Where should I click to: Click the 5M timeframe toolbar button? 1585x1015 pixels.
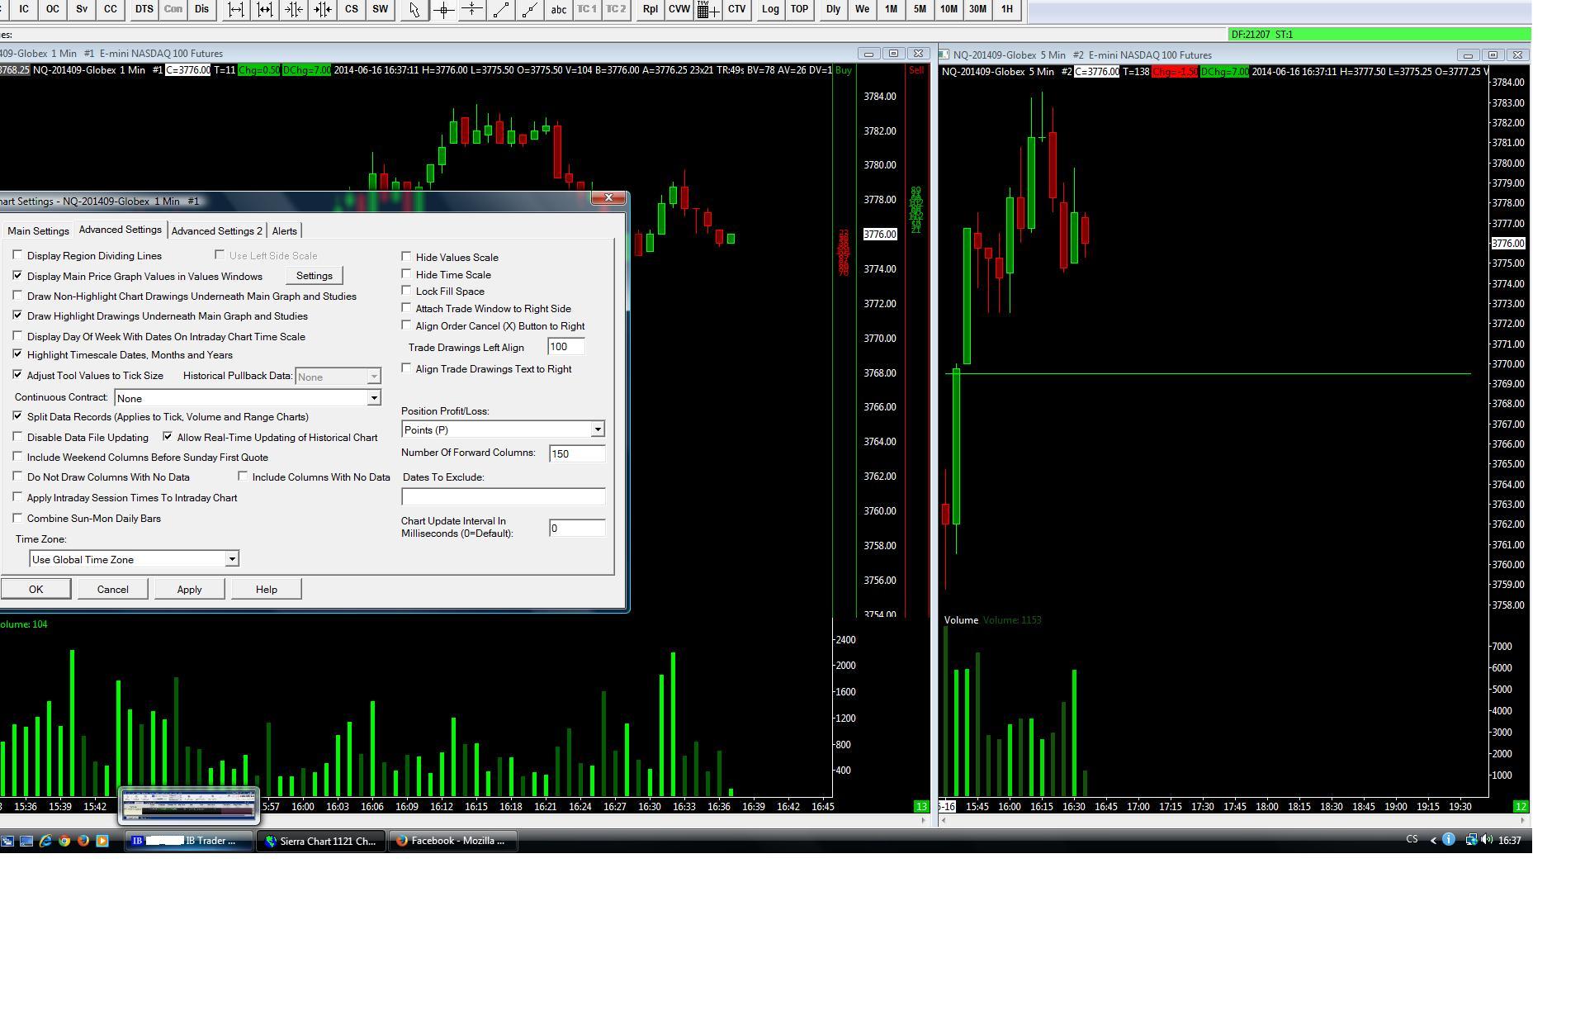[x=920, y=9]
